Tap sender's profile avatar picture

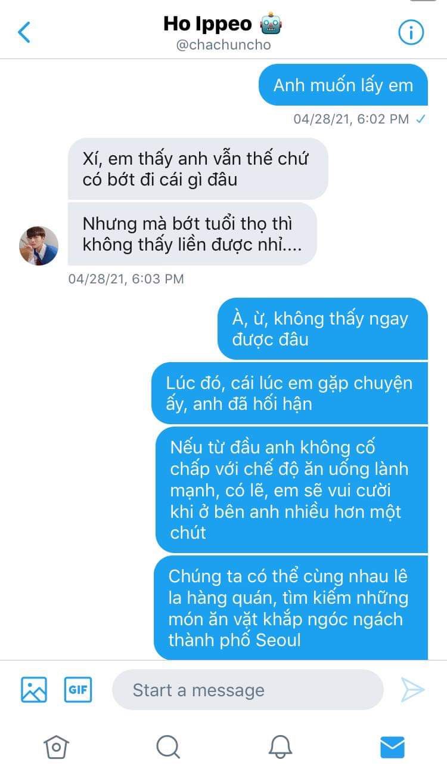point(39,246)
